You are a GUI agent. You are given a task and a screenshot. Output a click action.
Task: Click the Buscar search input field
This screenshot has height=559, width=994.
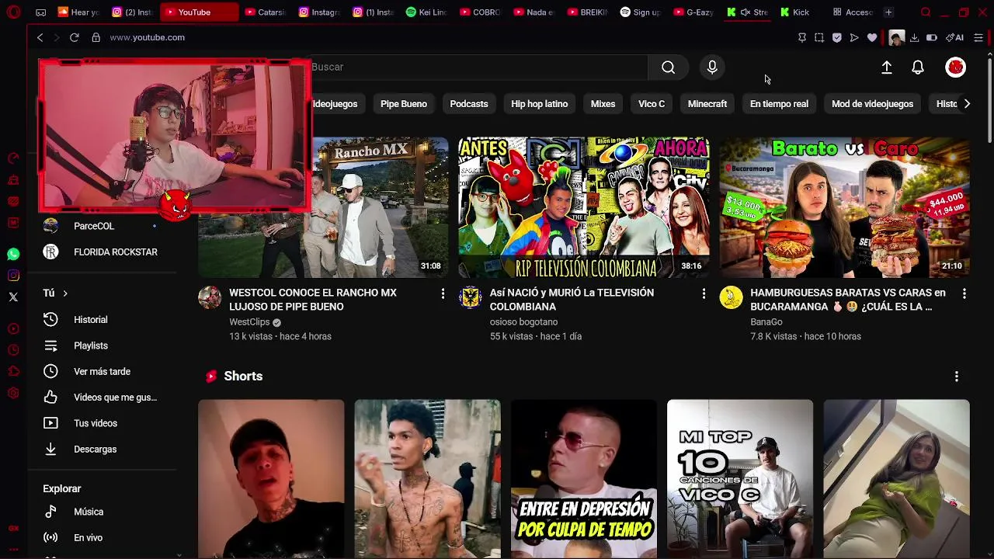pos(479,68)
